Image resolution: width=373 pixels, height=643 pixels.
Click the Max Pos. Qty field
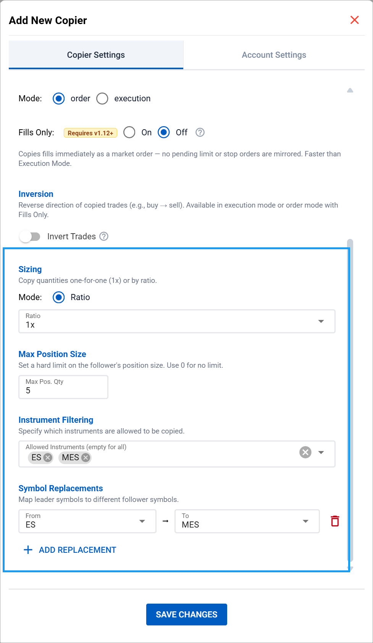coord(63,387)
